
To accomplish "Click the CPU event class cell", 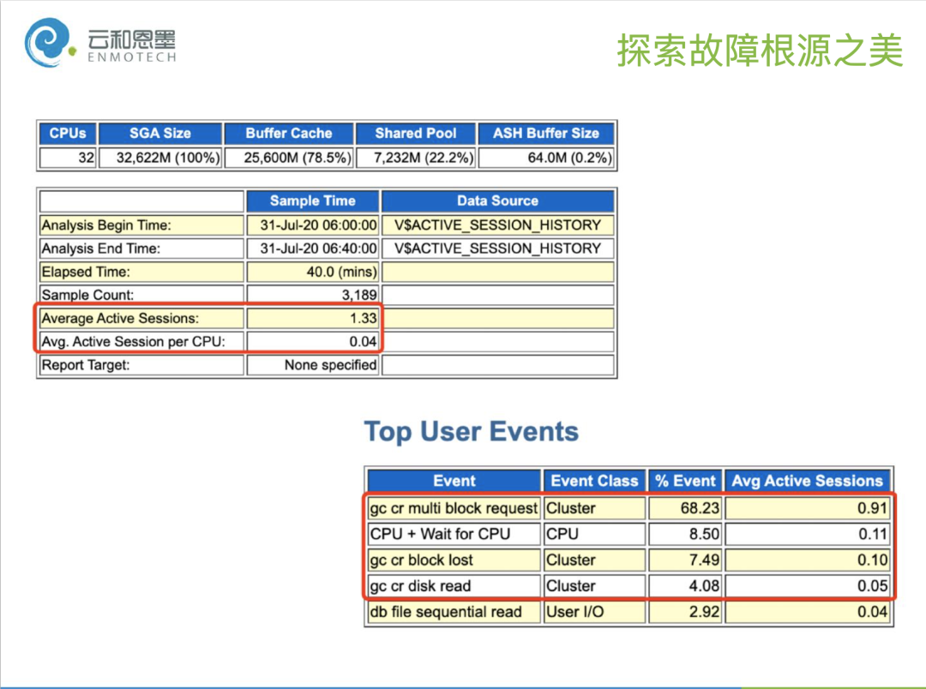I will pos(594,534).
